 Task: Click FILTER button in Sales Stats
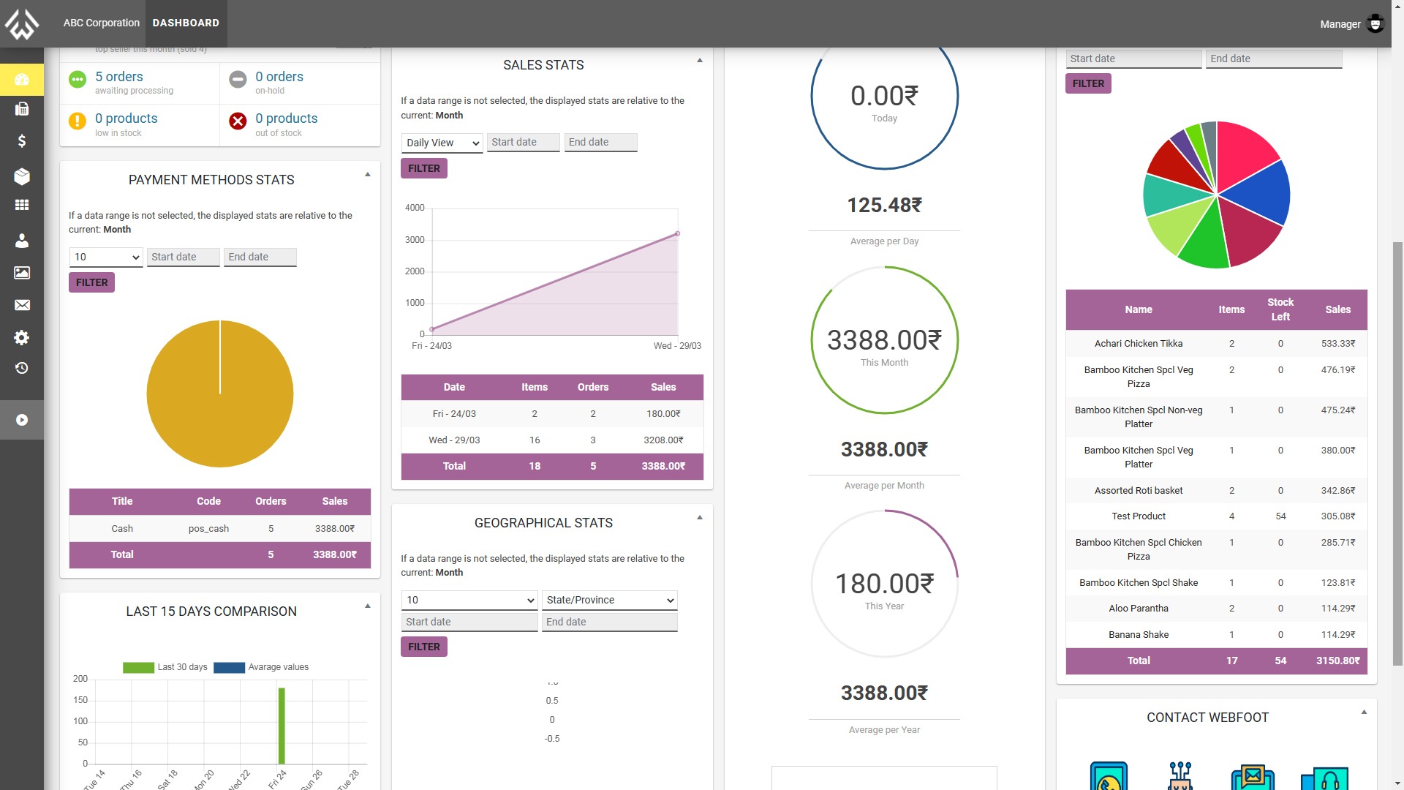point(423,168)
